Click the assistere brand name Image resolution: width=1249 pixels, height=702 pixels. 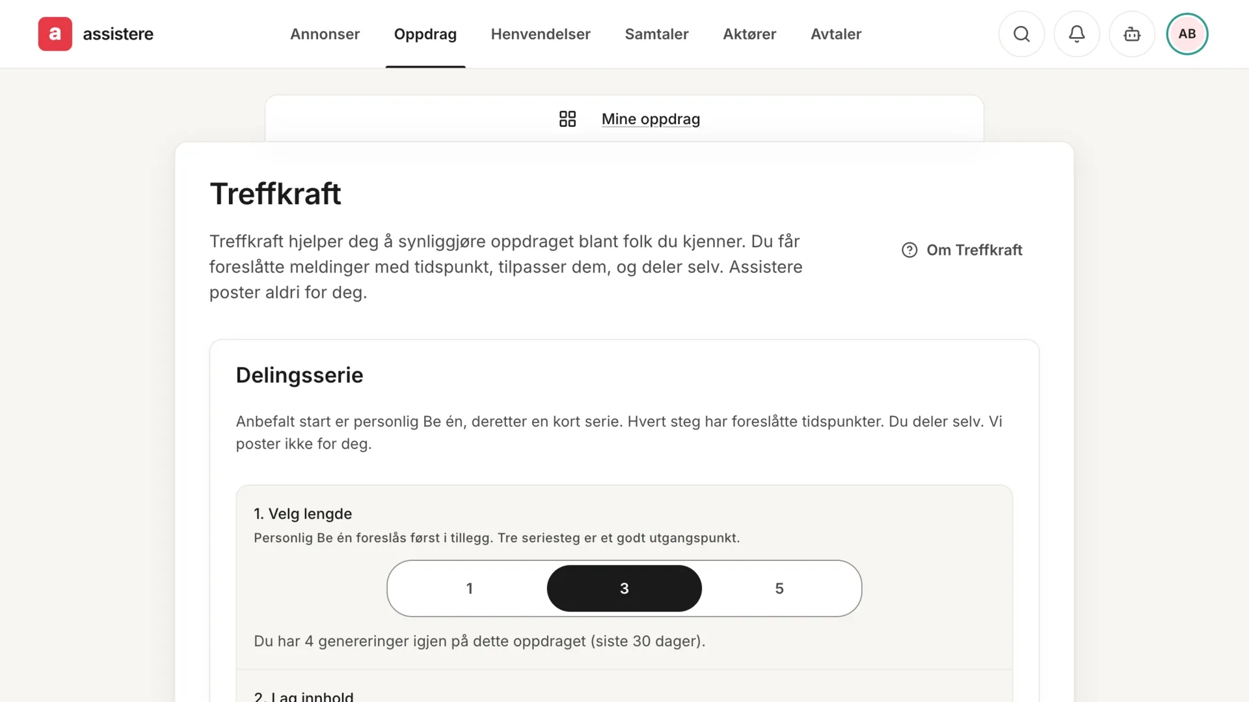point(118,34)
